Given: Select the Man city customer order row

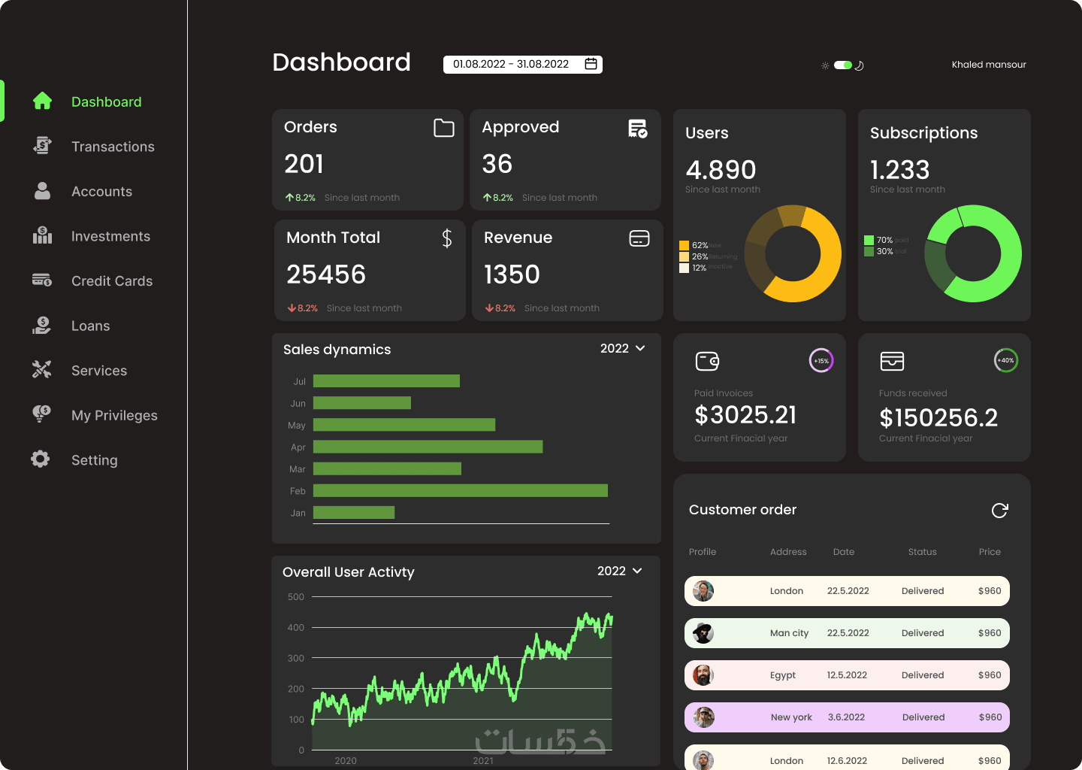Looking at the screenshot, I should tap(847, 633).
